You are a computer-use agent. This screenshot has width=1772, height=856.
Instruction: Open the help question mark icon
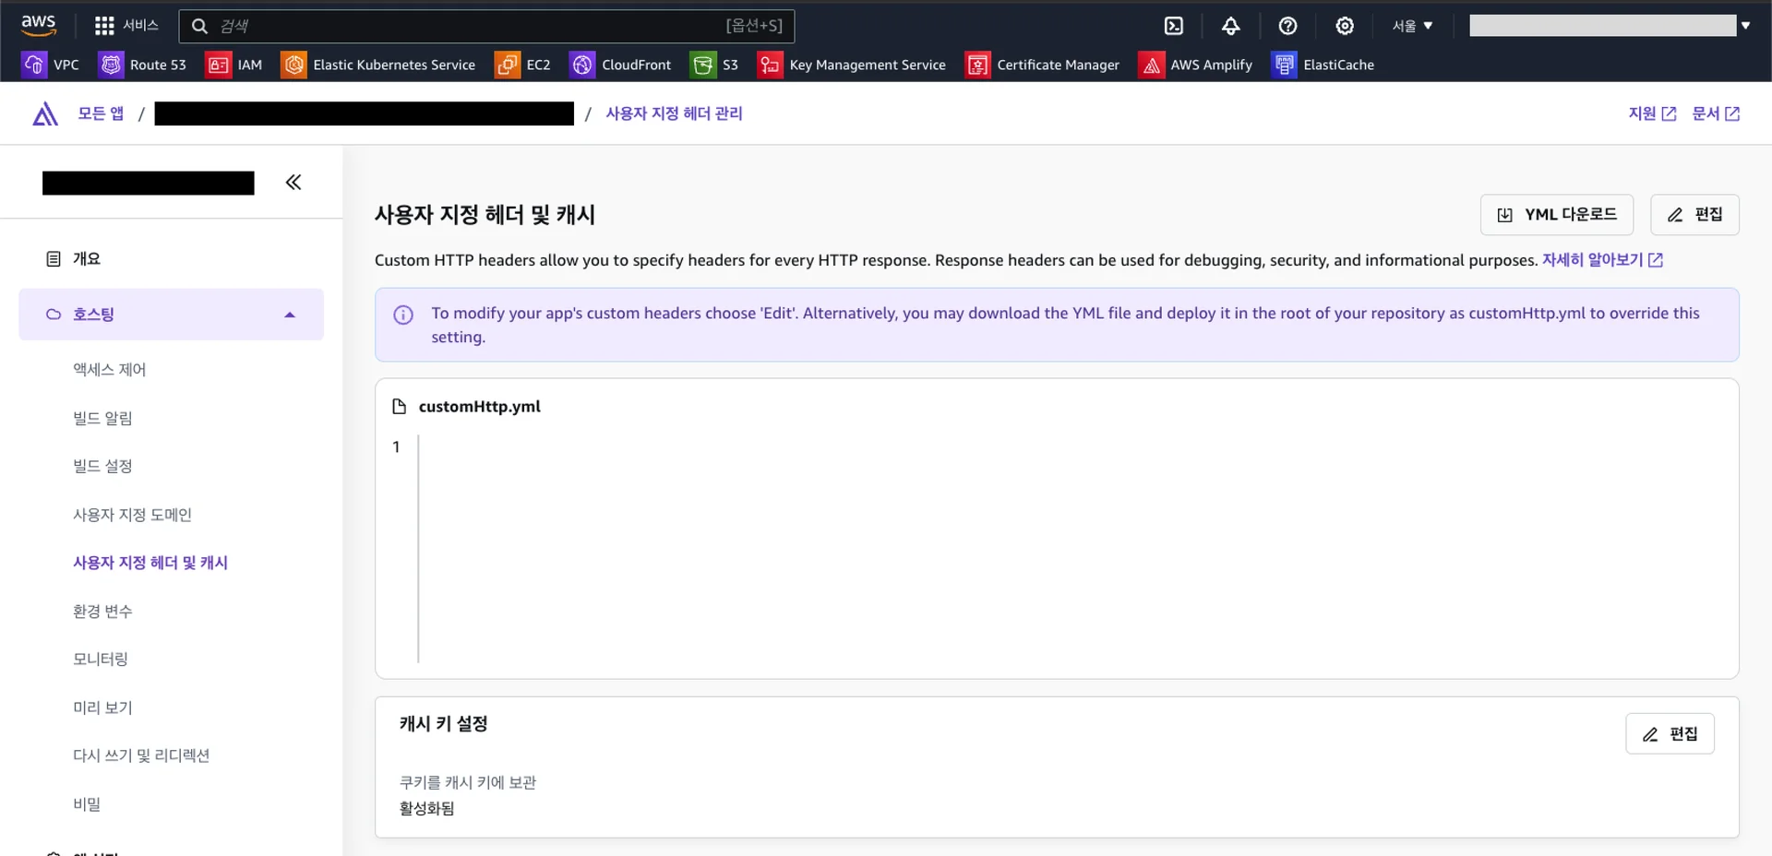1287,26
